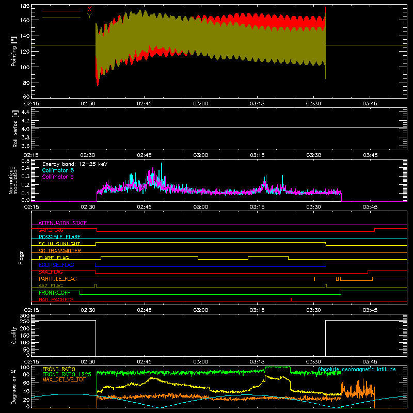Screen dimensions: 413x413
Task: Click the PARTICLE_FLAG label
Action: (x=58, y=279)
